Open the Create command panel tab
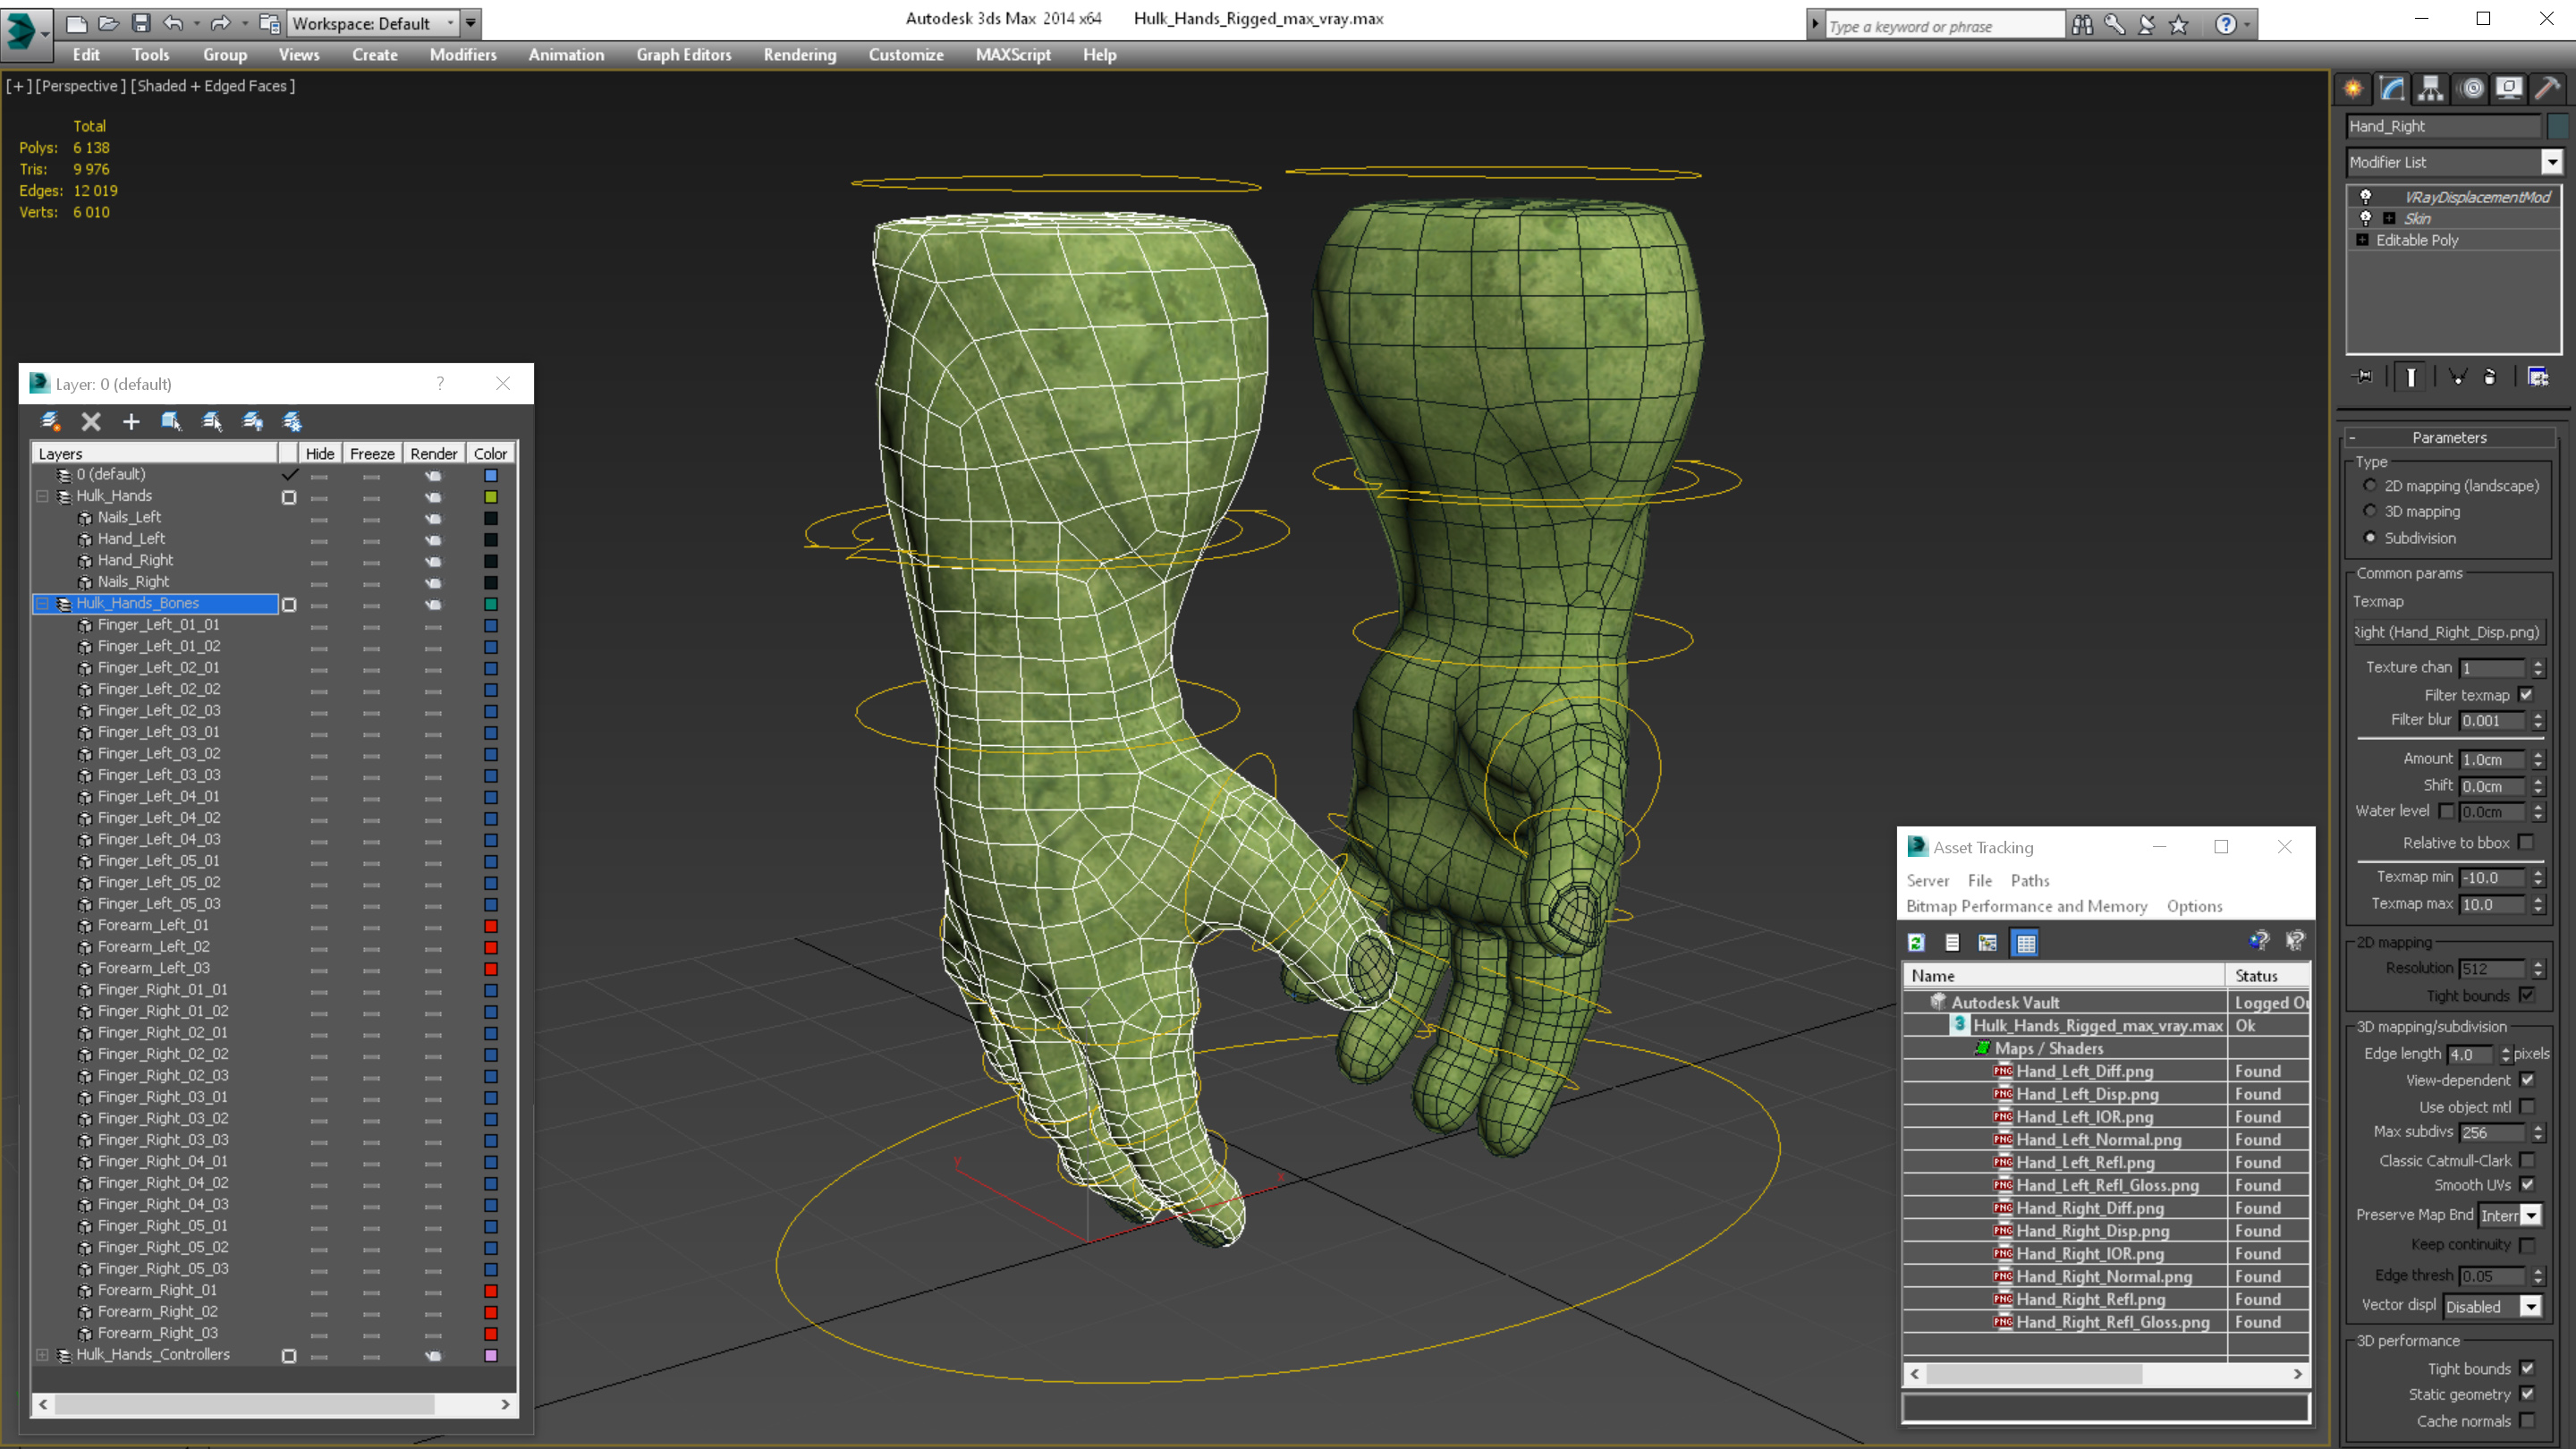The image size is (2576, 1449). tap(2353, 89)
